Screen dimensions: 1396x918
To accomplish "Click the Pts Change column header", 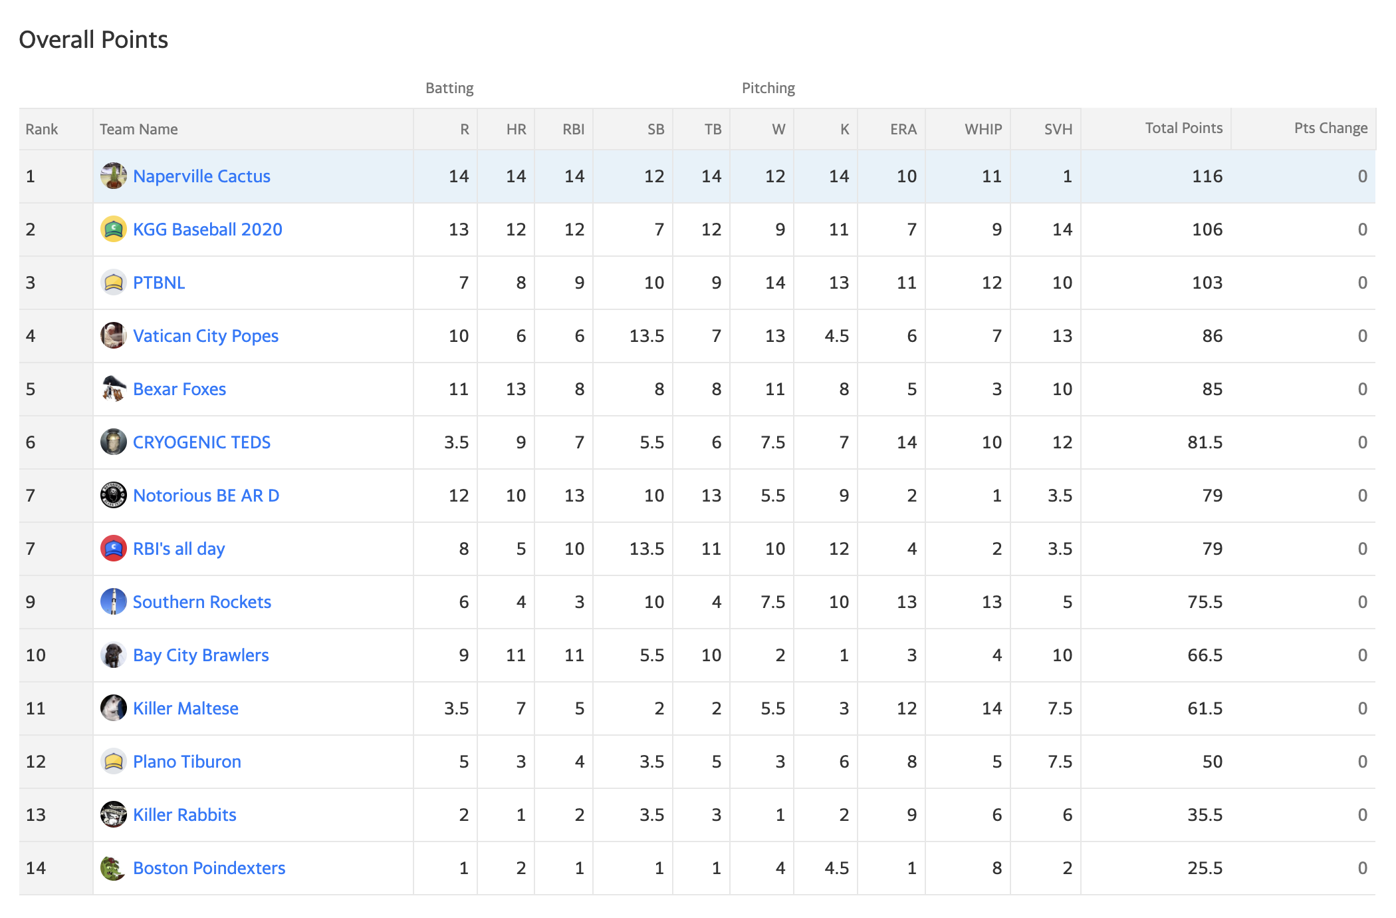I will 1331,128.
